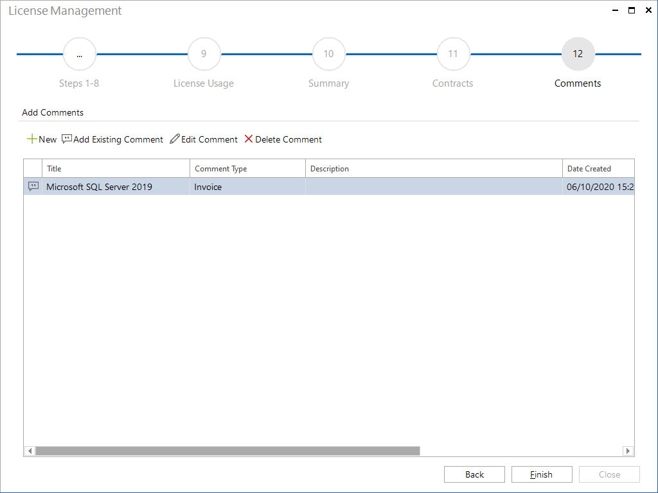Click the Close button at bottom
658x493 pixels.
click(x=609, y=474)
